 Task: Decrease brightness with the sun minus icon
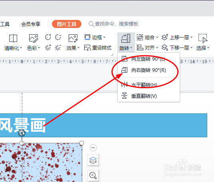[58, 47]
